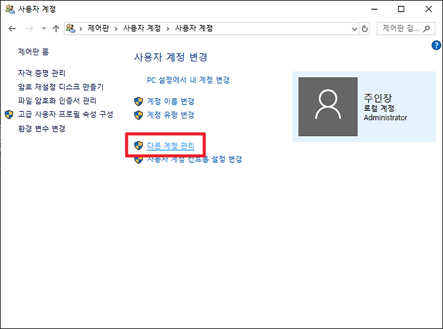
Task: Open 파일 암호화 인증서 관리 link
Action: (x=57, y=101)
